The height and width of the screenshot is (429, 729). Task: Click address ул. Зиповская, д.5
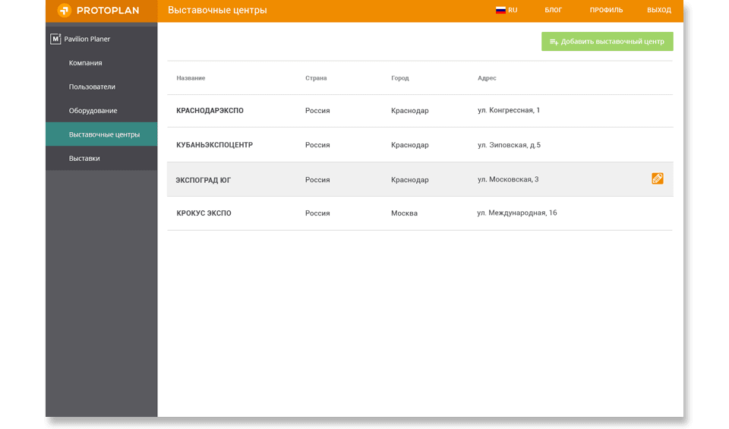(x=509, y=145)
